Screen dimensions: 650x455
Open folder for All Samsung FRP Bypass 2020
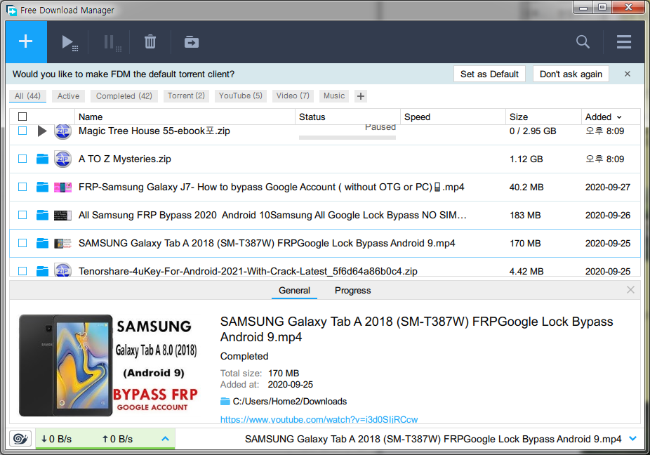click(42, 215)
